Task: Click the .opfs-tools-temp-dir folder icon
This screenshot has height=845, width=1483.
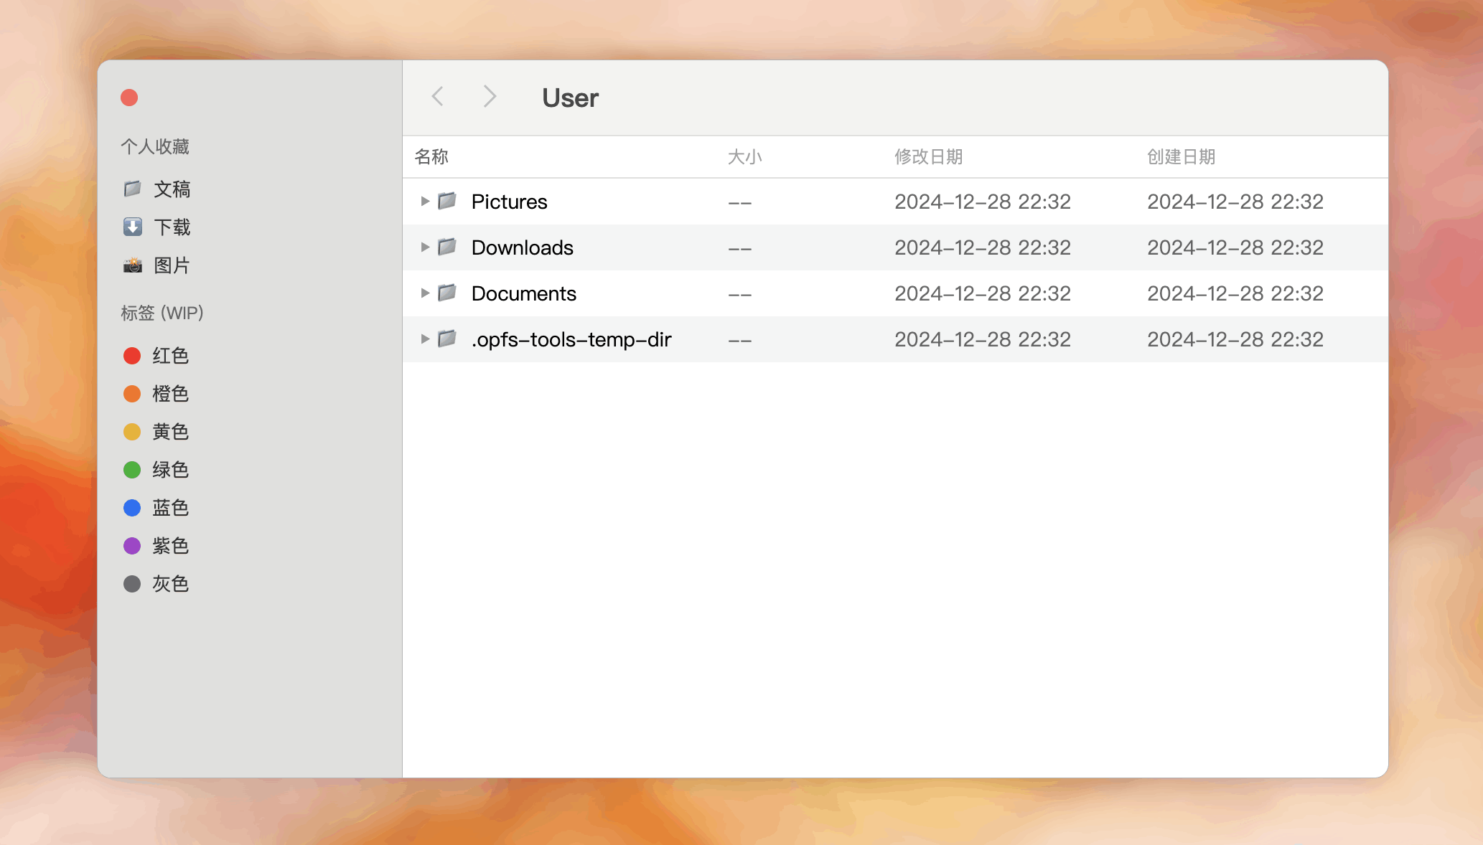Action: point(447,339)
